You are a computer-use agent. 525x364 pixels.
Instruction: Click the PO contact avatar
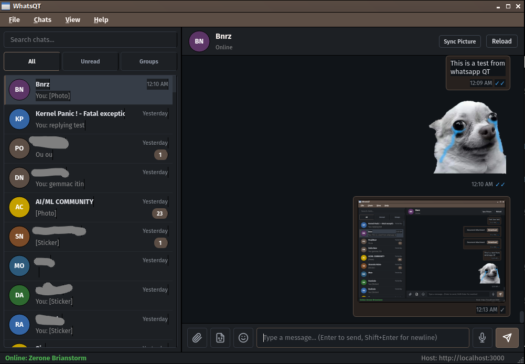pyautogui.click(x=19, y=148)
